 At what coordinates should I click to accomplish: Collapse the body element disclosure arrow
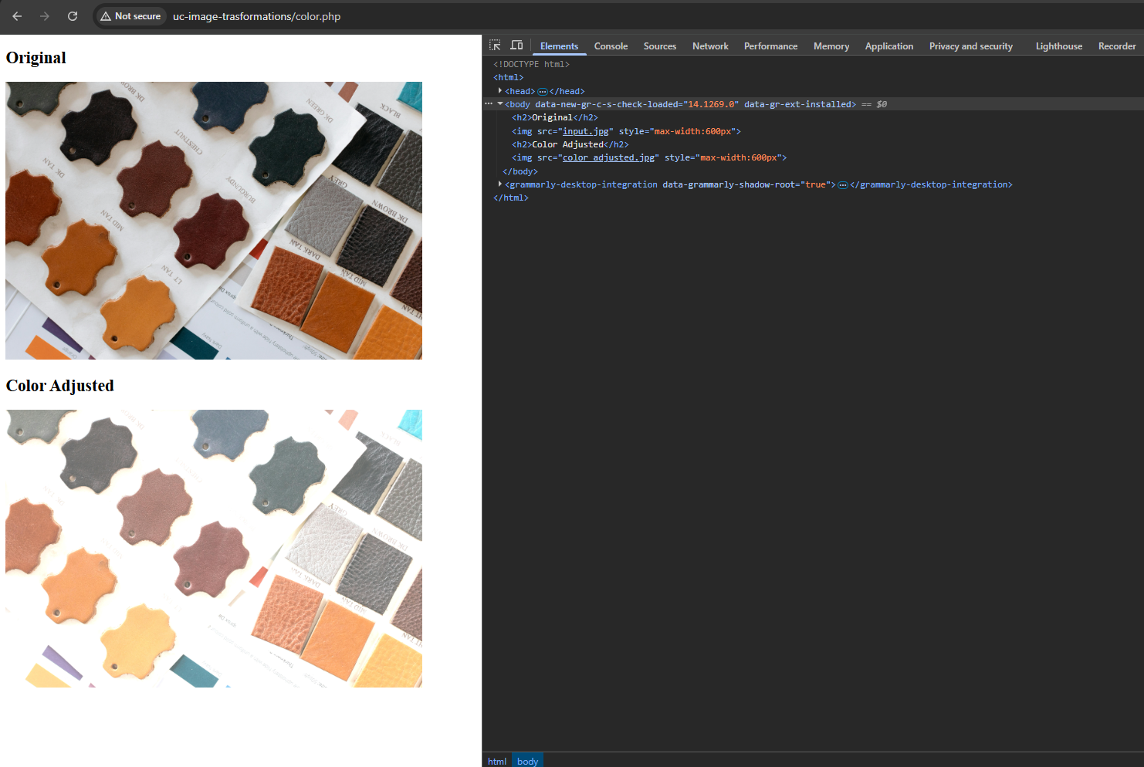click(499, 103)
